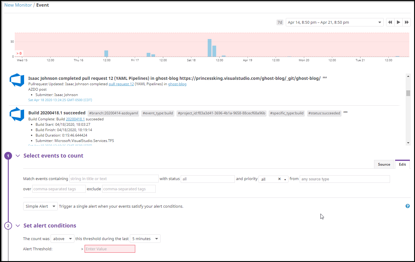Open the above comparison dropdown
Screen dimensions: 415x262
click(x=62, y=239)
